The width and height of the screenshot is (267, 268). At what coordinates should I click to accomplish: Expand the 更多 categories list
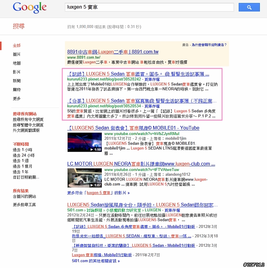[x=17, y=98]
